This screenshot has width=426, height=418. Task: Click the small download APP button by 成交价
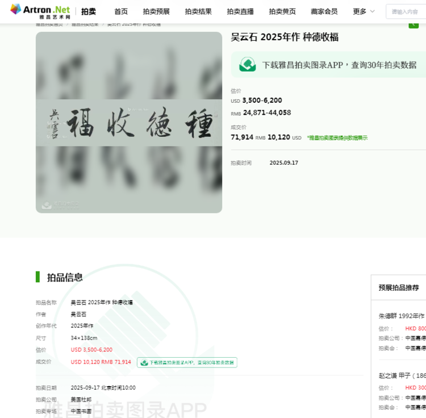[x=187, y=362]
